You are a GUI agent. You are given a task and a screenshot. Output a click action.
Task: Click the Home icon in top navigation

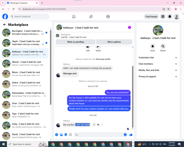(x=74, y=17)
